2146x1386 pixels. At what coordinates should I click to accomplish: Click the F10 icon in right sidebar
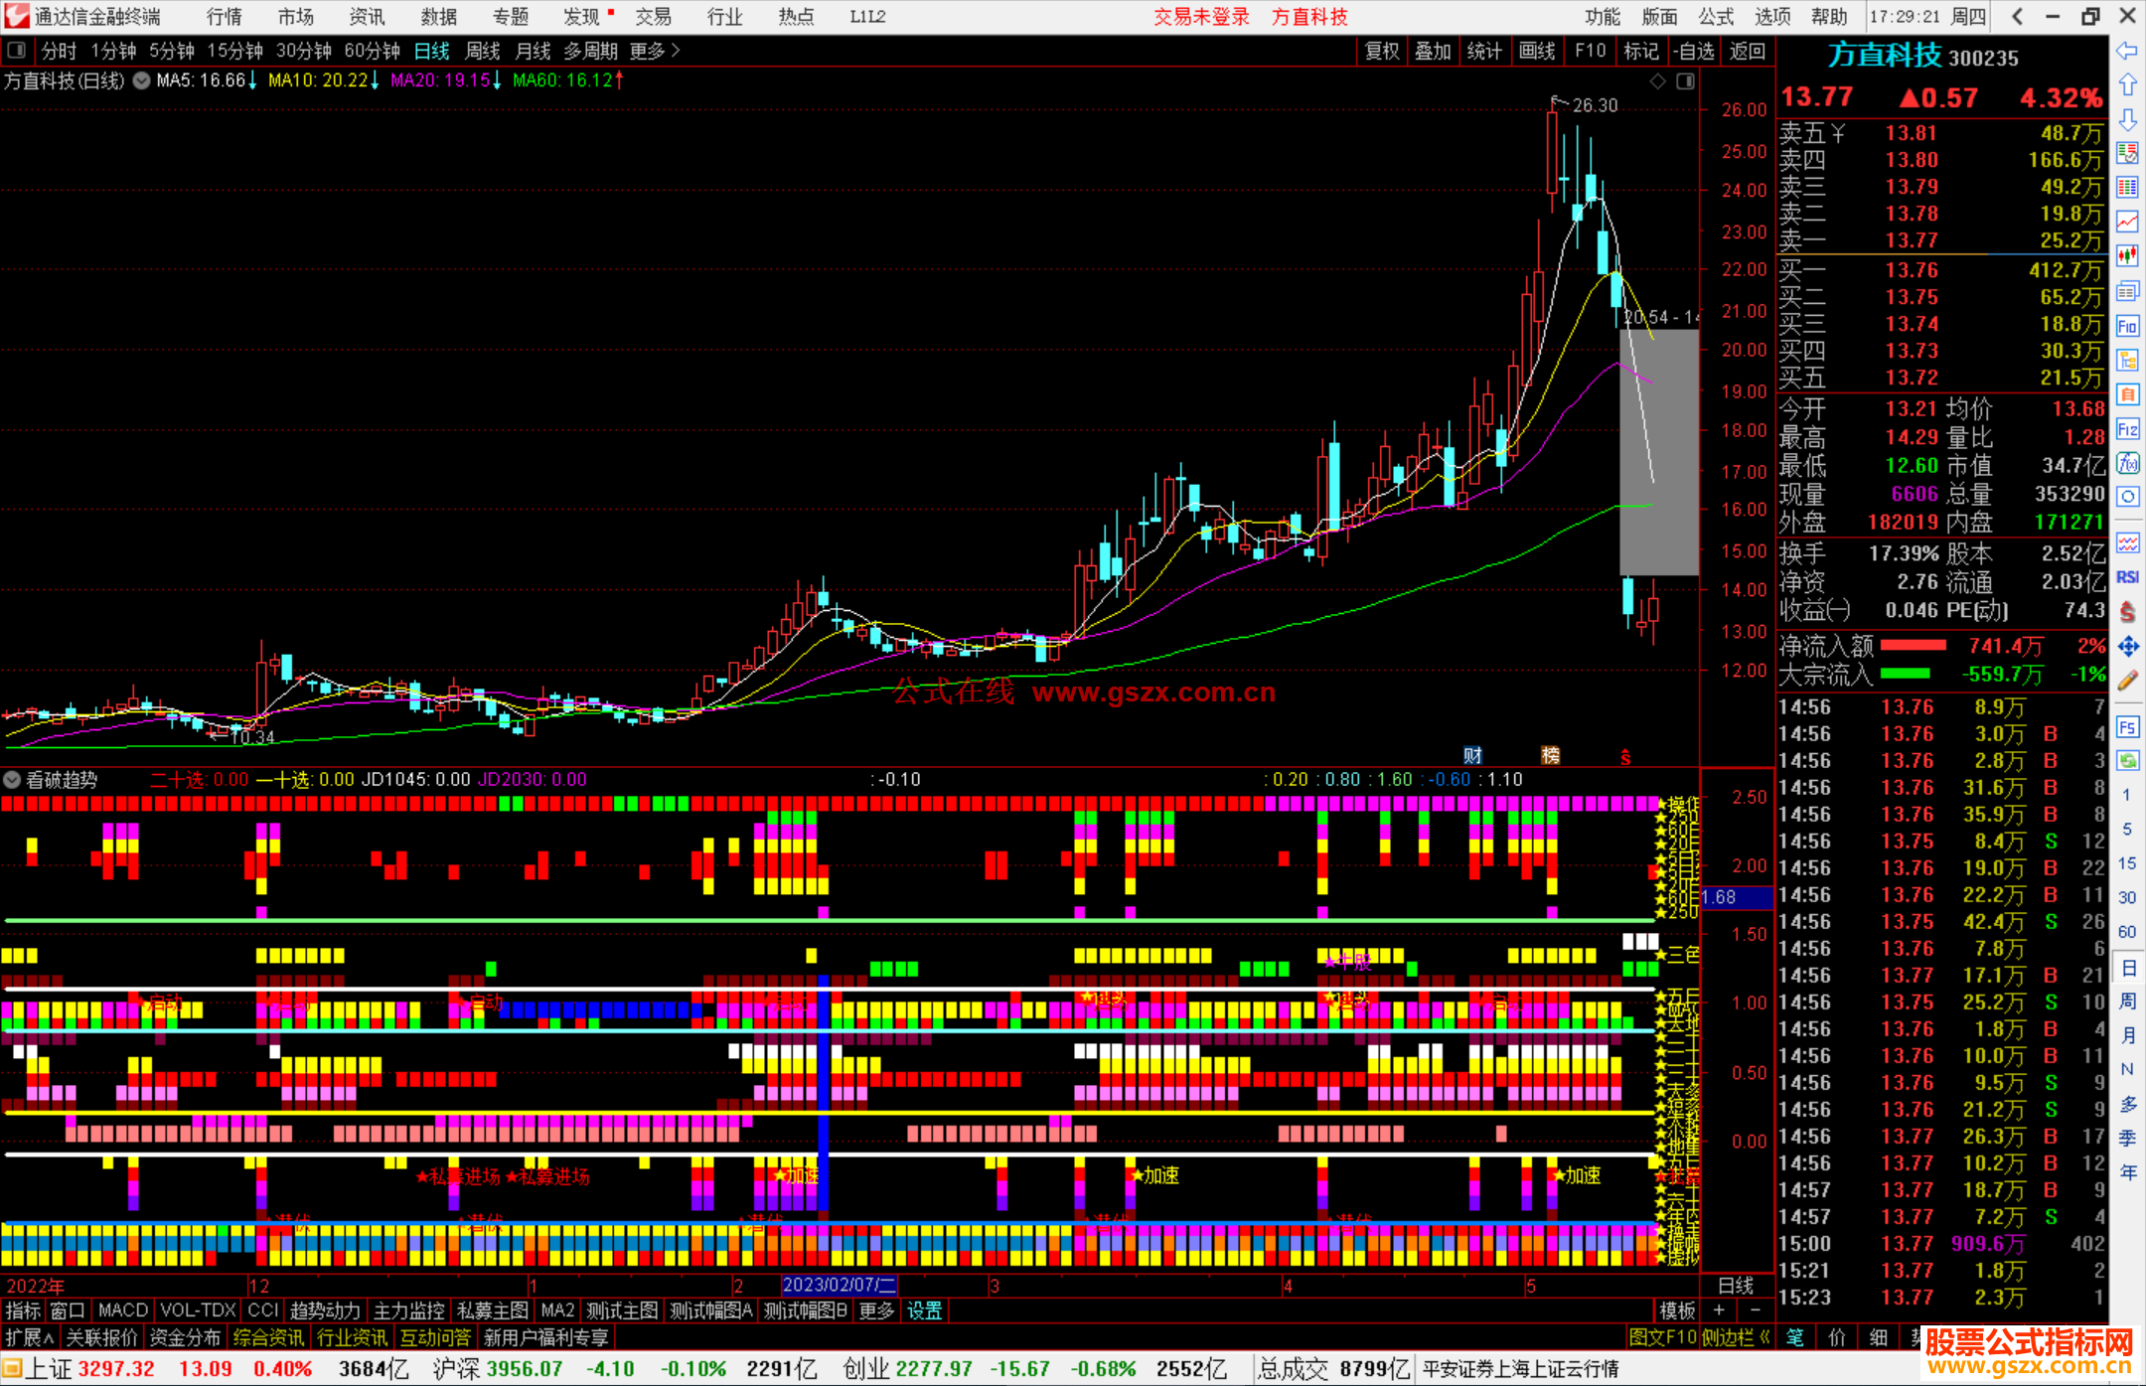[x=2127, y=327]
